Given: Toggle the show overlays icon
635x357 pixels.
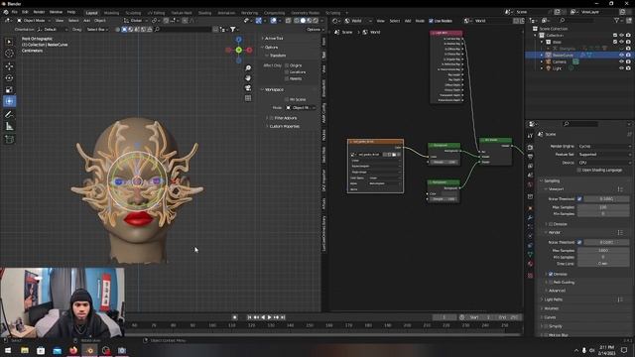Looking at the screenshot, I should (x=274, y=20).
